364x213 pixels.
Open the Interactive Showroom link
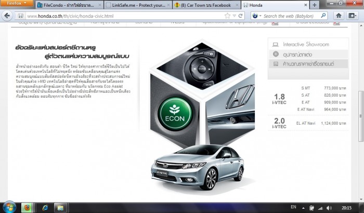(306, 44)
